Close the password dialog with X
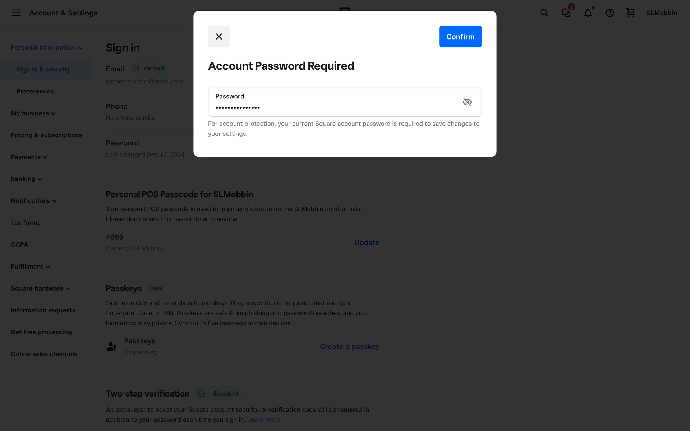 219,36
